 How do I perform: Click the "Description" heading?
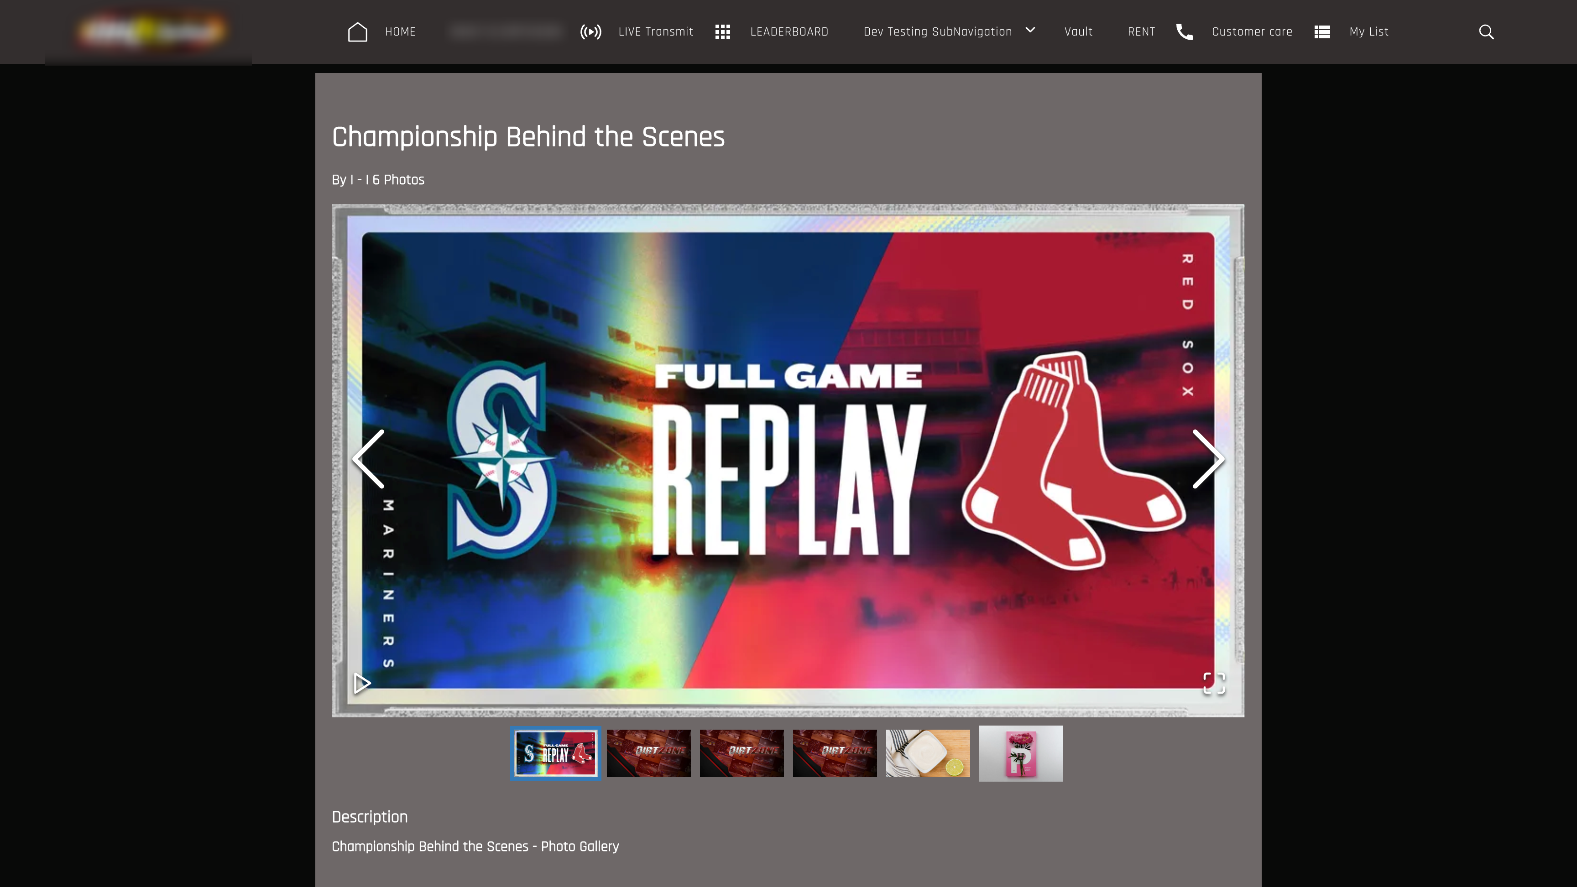tap(370, 817)
